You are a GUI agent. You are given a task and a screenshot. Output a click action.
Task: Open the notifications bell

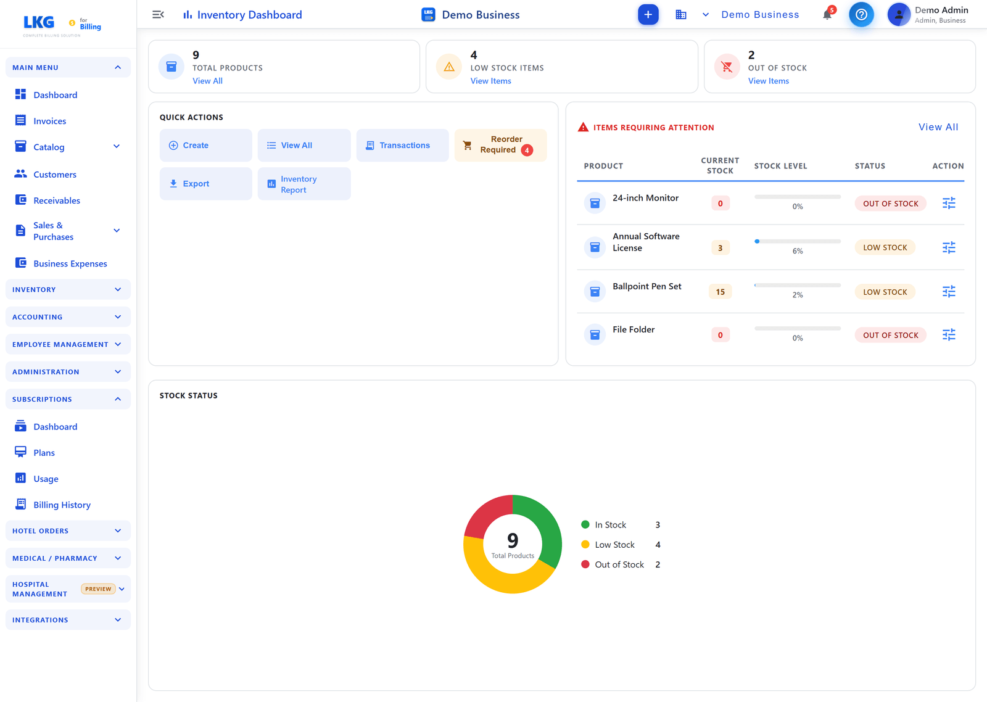pyautogui.click(x=828, y=14)
